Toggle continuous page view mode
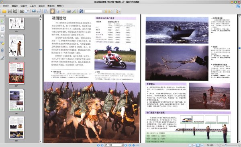This screenshot has height=147, width=241. coord(194,145)
